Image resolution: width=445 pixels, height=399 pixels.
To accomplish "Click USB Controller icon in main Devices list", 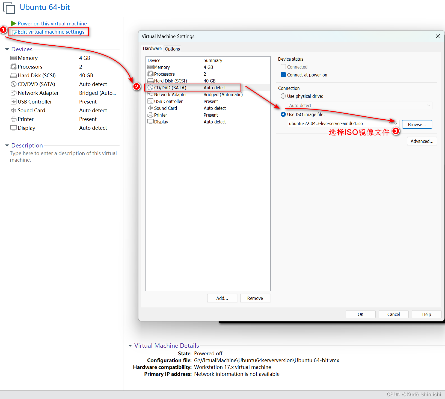I will [x=14, y=102].
